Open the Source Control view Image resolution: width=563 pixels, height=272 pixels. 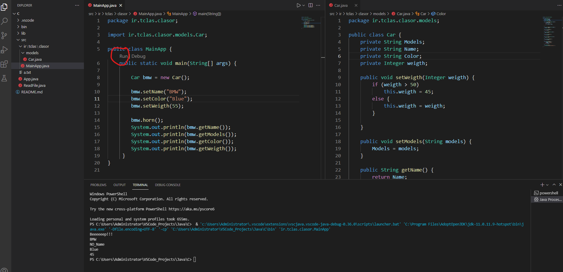click(4, 36)
